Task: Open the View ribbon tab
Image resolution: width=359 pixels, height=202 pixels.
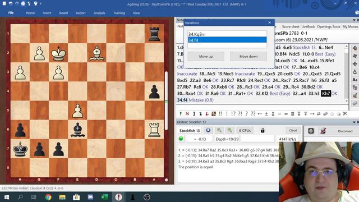Action: pyautogui.click(x=136, y=13)
